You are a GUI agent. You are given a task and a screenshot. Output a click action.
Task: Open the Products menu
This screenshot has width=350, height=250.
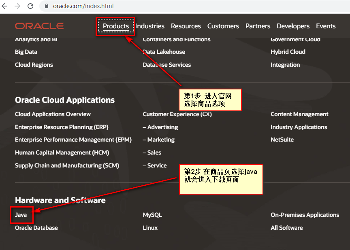pos(115,26)
